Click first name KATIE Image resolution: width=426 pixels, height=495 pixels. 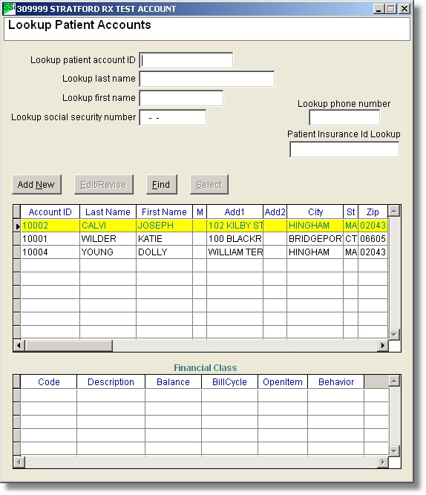point(164,239)
